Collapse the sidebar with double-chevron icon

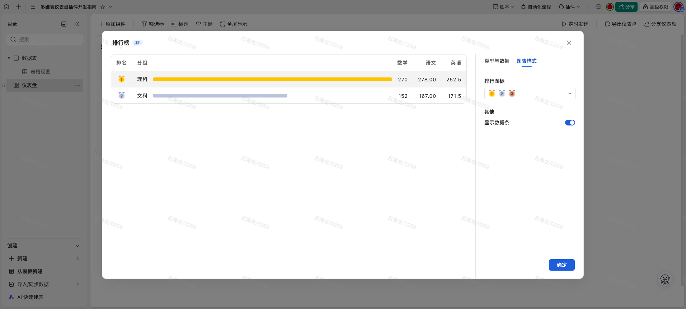click(76, 24)
